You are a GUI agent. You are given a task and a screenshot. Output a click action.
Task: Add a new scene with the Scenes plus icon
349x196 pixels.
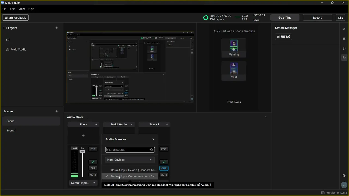tap(57, 111)
